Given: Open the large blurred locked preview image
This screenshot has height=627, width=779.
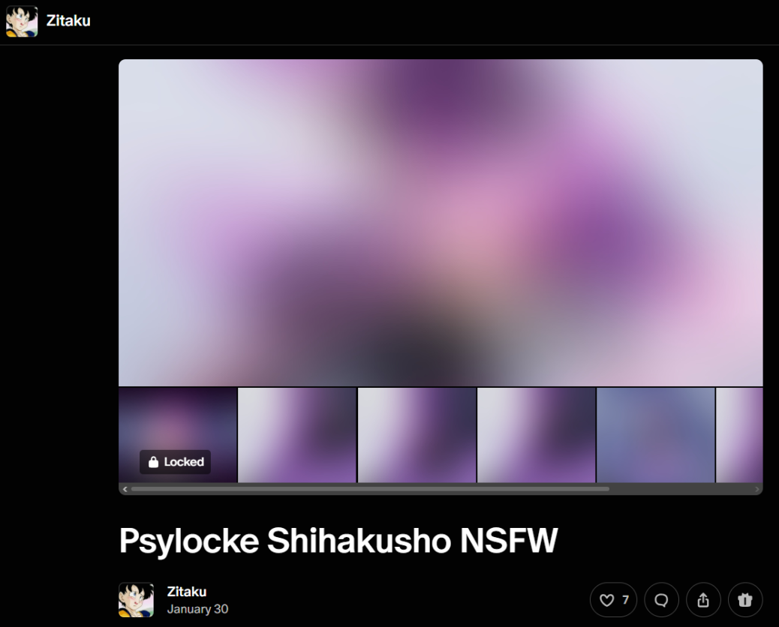Looking at the screenshot, I should [441, 223].
